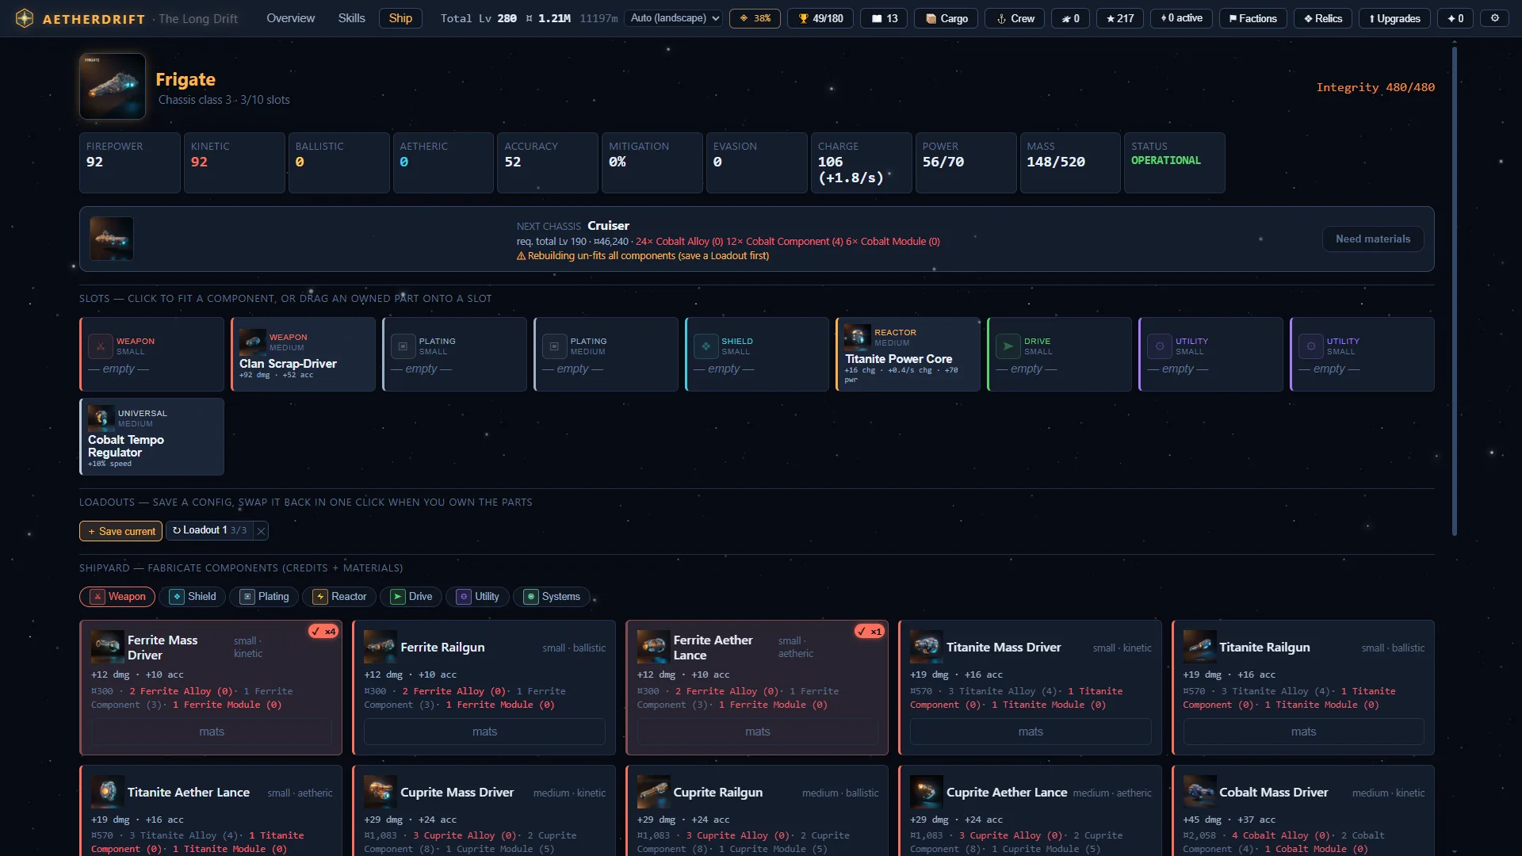Select the first empty Utility slot
The width and height of the screenshot is (1522, 856).
tap(1211, 354)
